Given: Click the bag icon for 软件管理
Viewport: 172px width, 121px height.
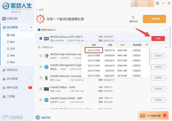Looking at the screenshot, I should click(x=4, y=79).
